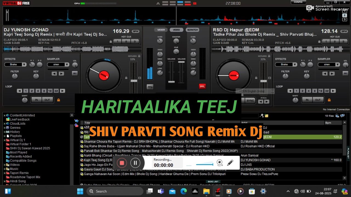
Task: Click left channel volume fader
Action: [171, 82]
